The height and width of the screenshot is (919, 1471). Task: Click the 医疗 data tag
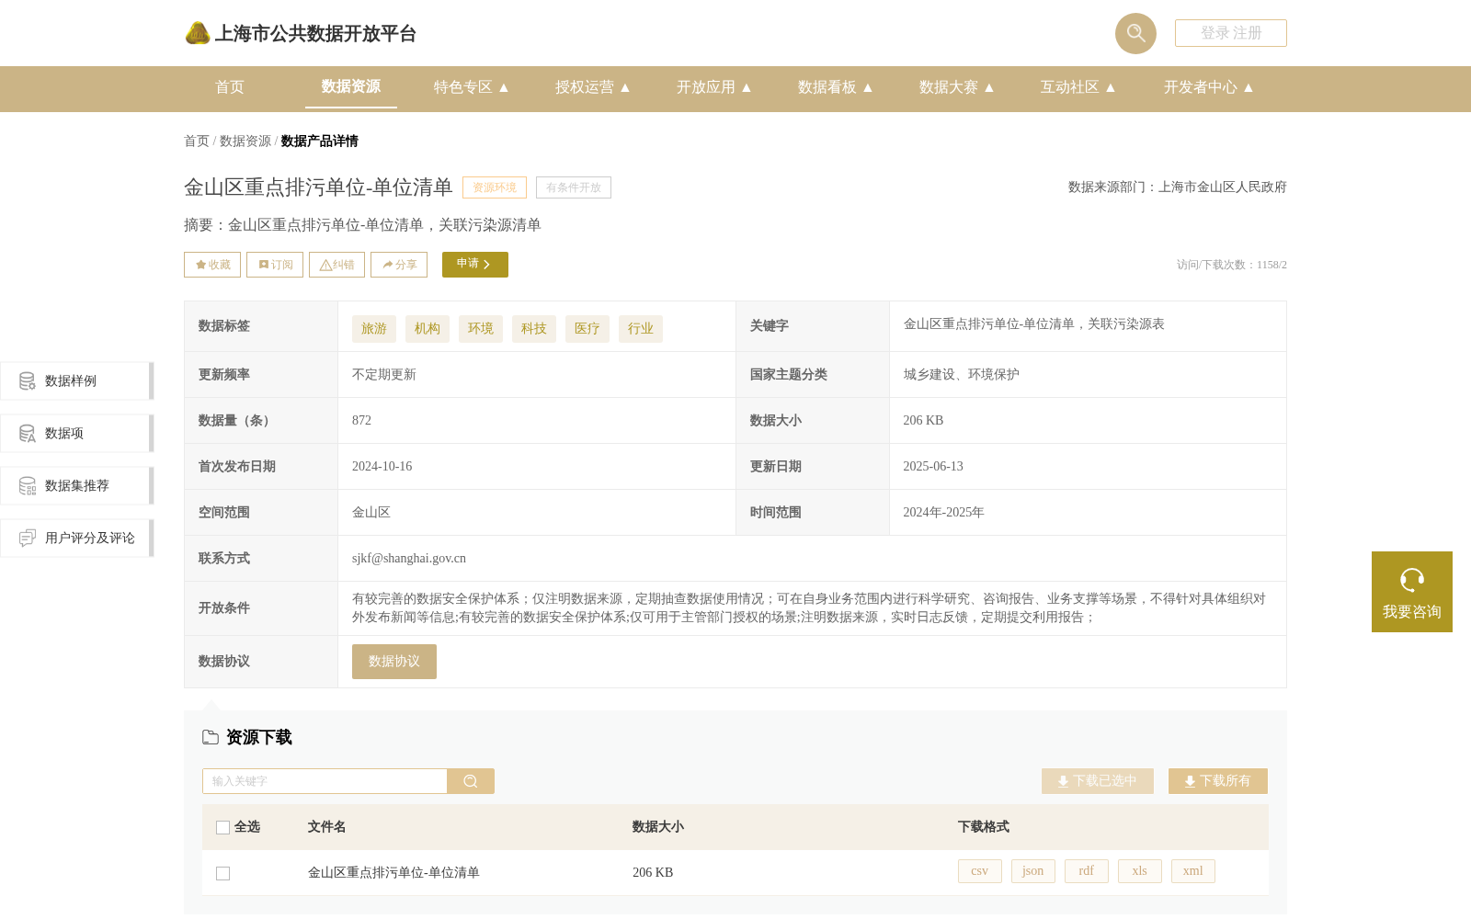pyautogui.click(x=587, y=329)
